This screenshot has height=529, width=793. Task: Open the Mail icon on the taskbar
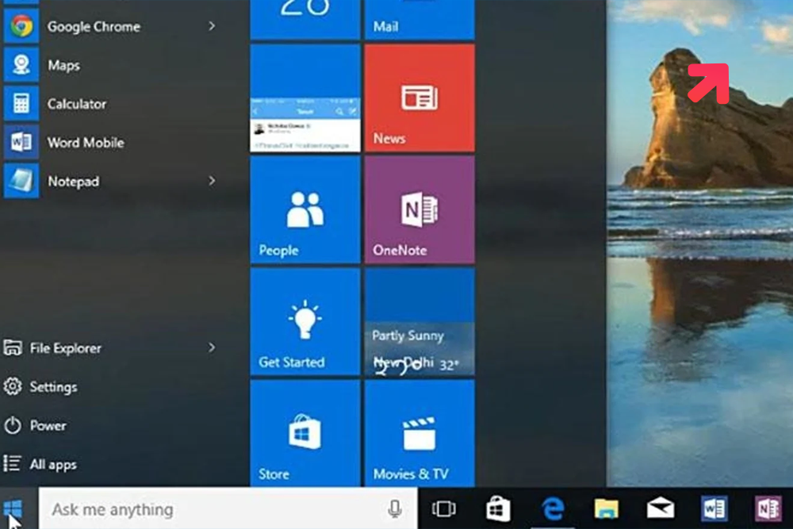coord(661,508)
